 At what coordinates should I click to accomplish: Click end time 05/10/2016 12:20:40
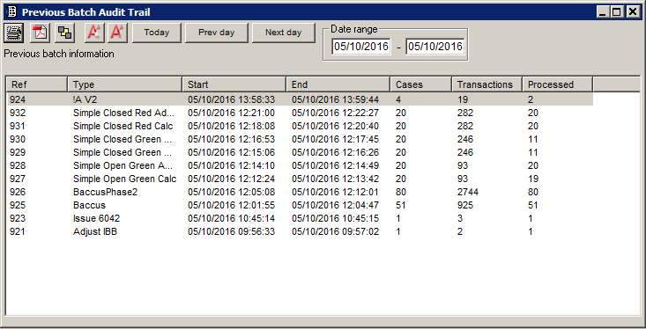(x=336, y=126)
